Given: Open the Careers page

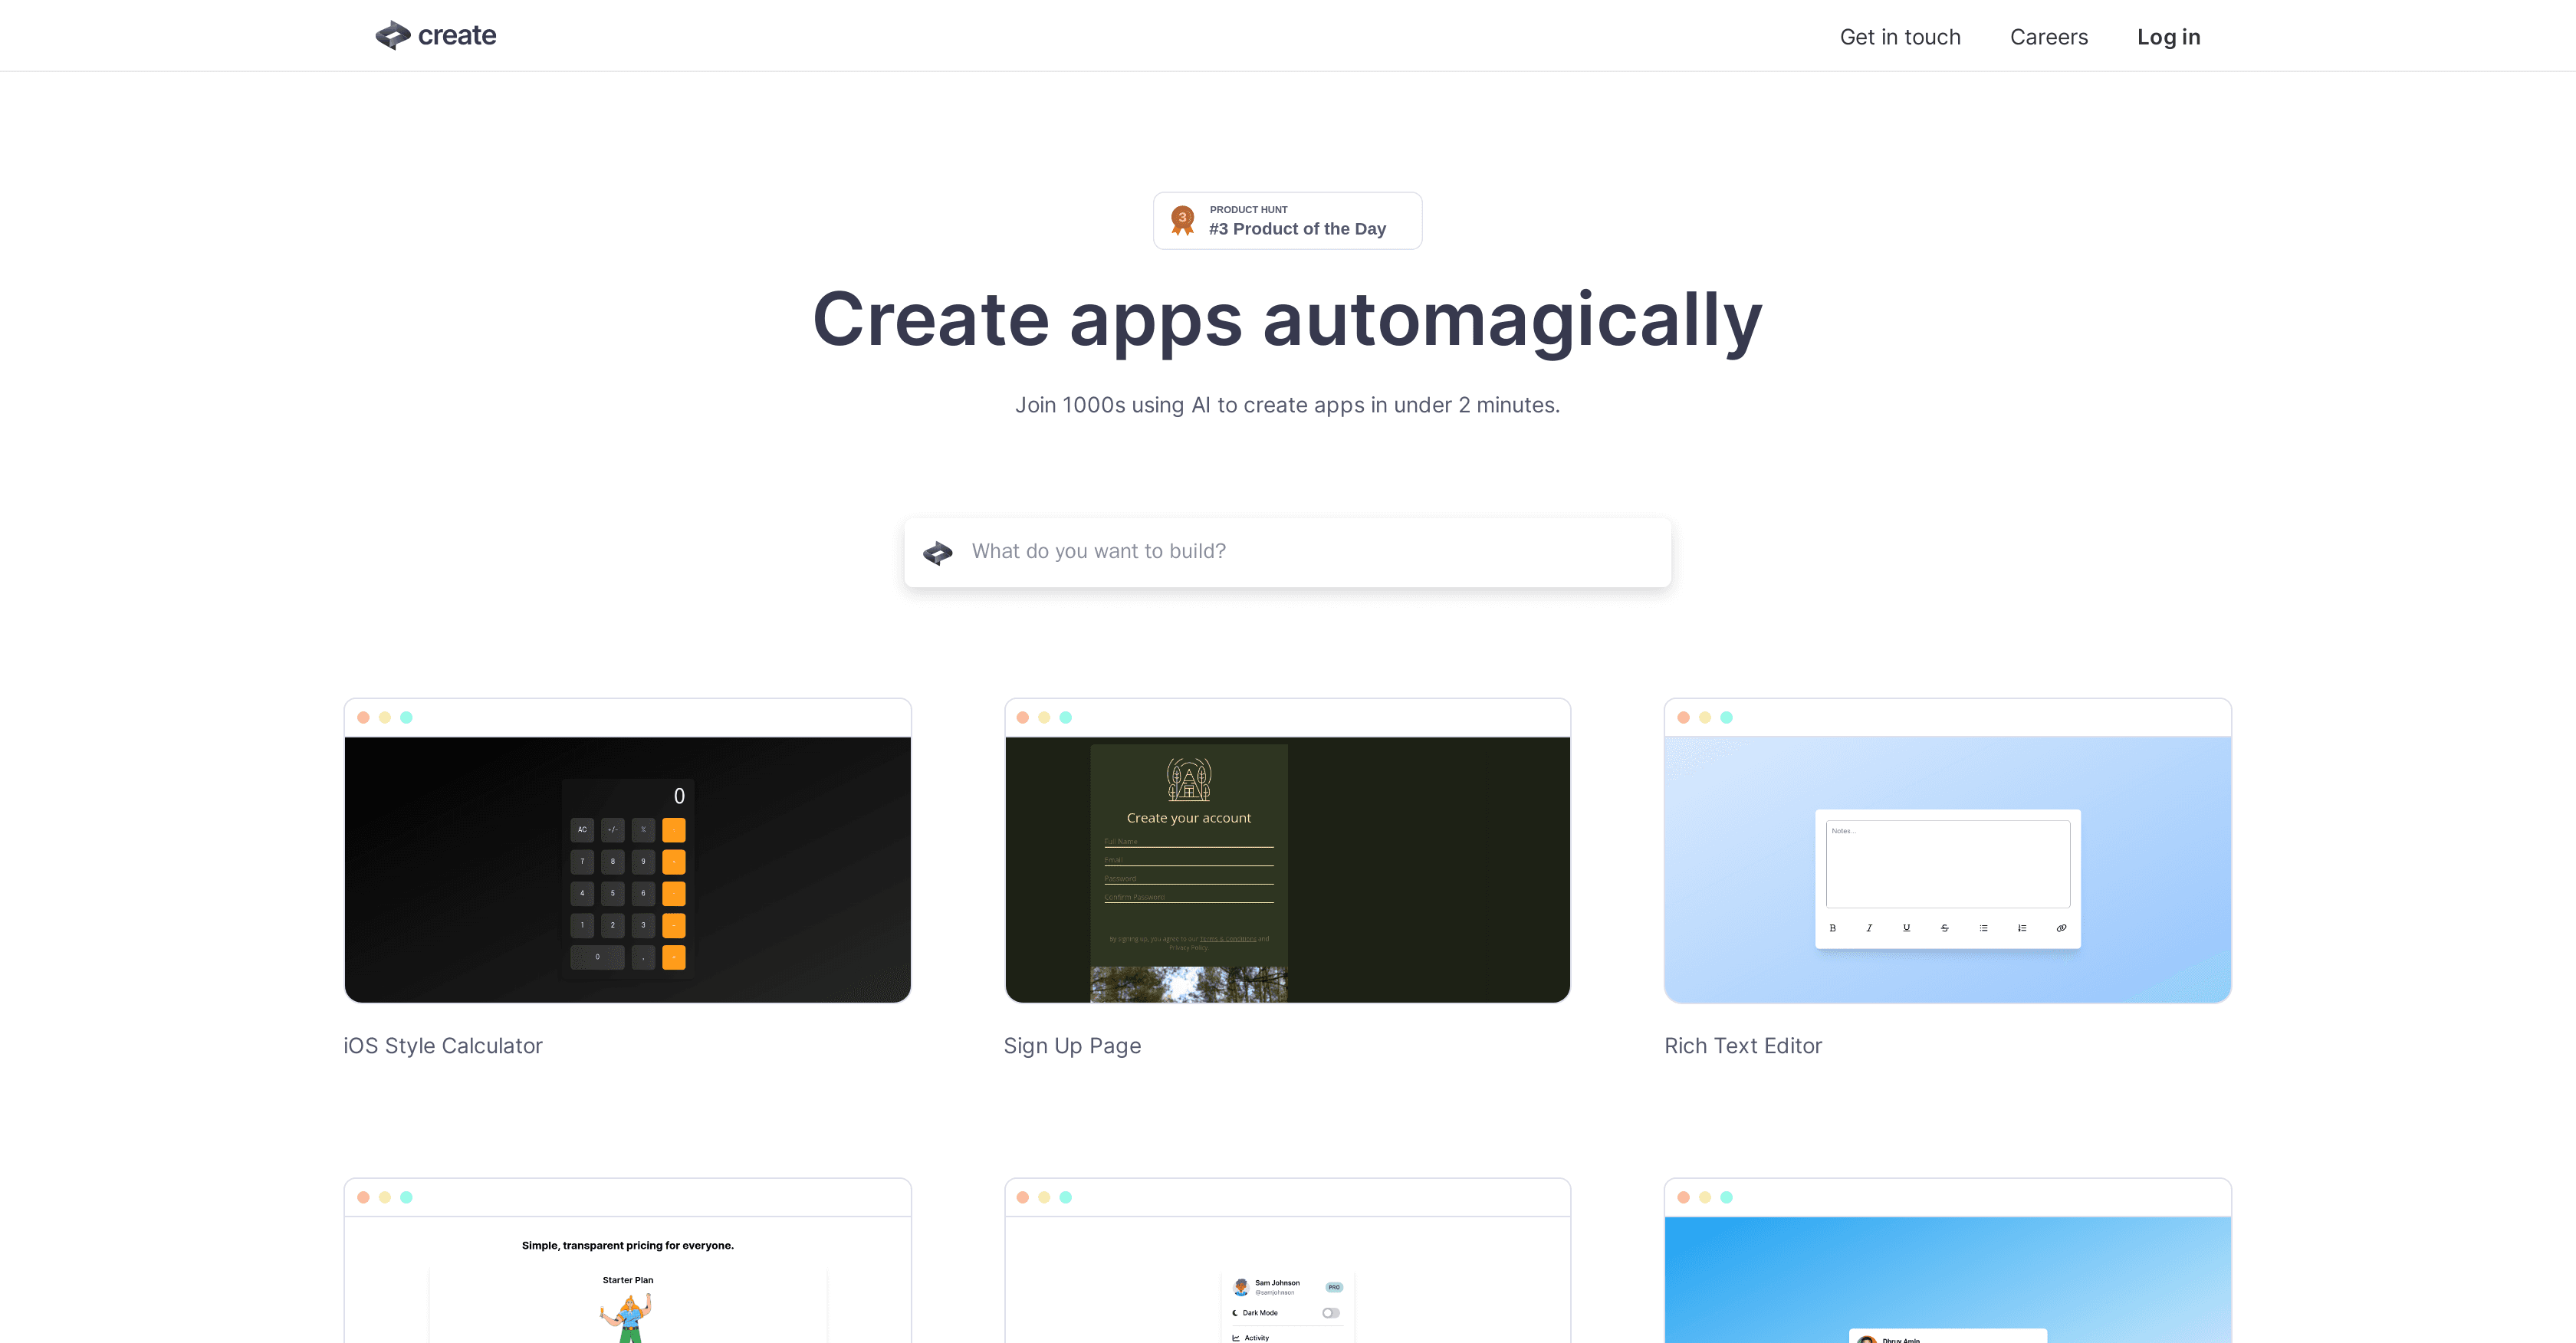Looking at the screenshot, I should [2049, 37].
